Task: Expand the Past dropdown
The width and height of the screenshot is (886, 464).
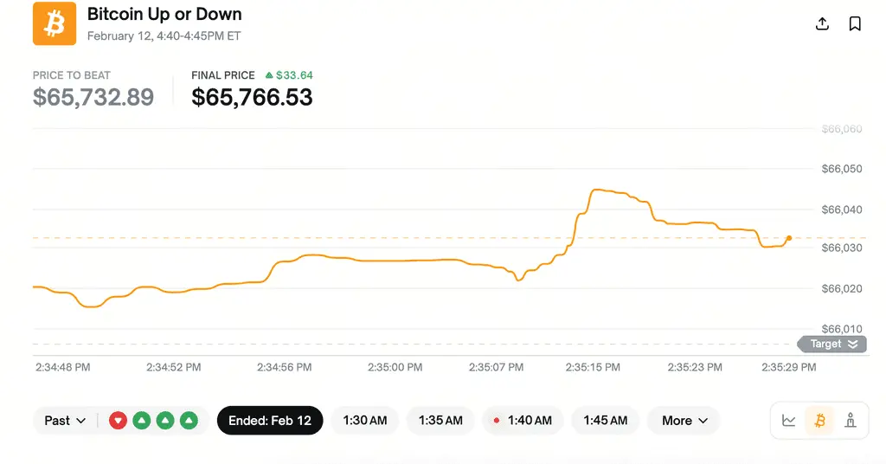Action: pos(65,421)
